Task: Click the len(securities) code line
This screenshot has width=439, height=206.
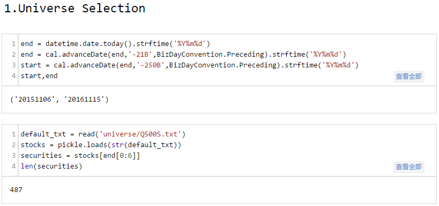Action: click(51, 166)
